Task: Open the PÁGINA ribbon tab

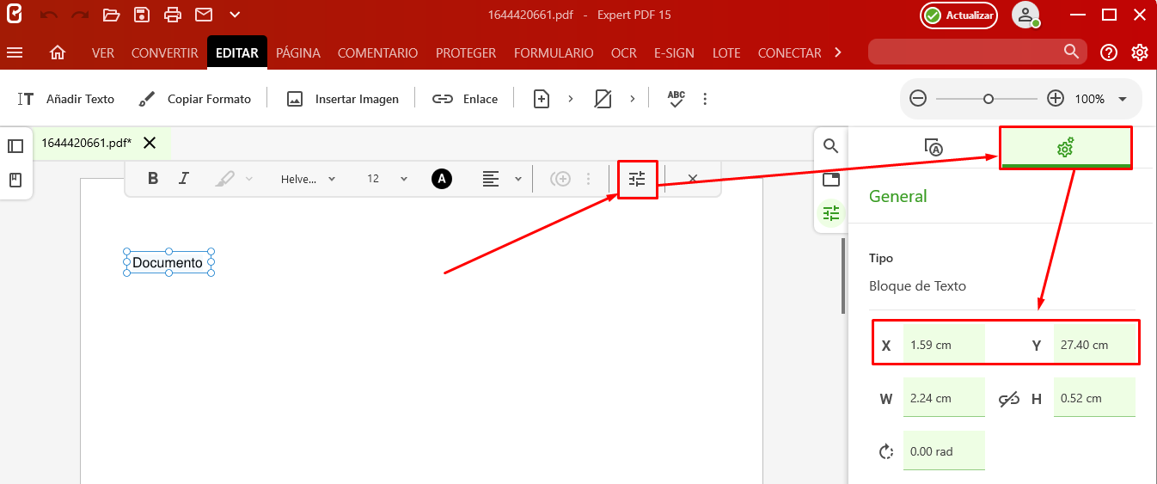Action: click(x=298, y=52)
